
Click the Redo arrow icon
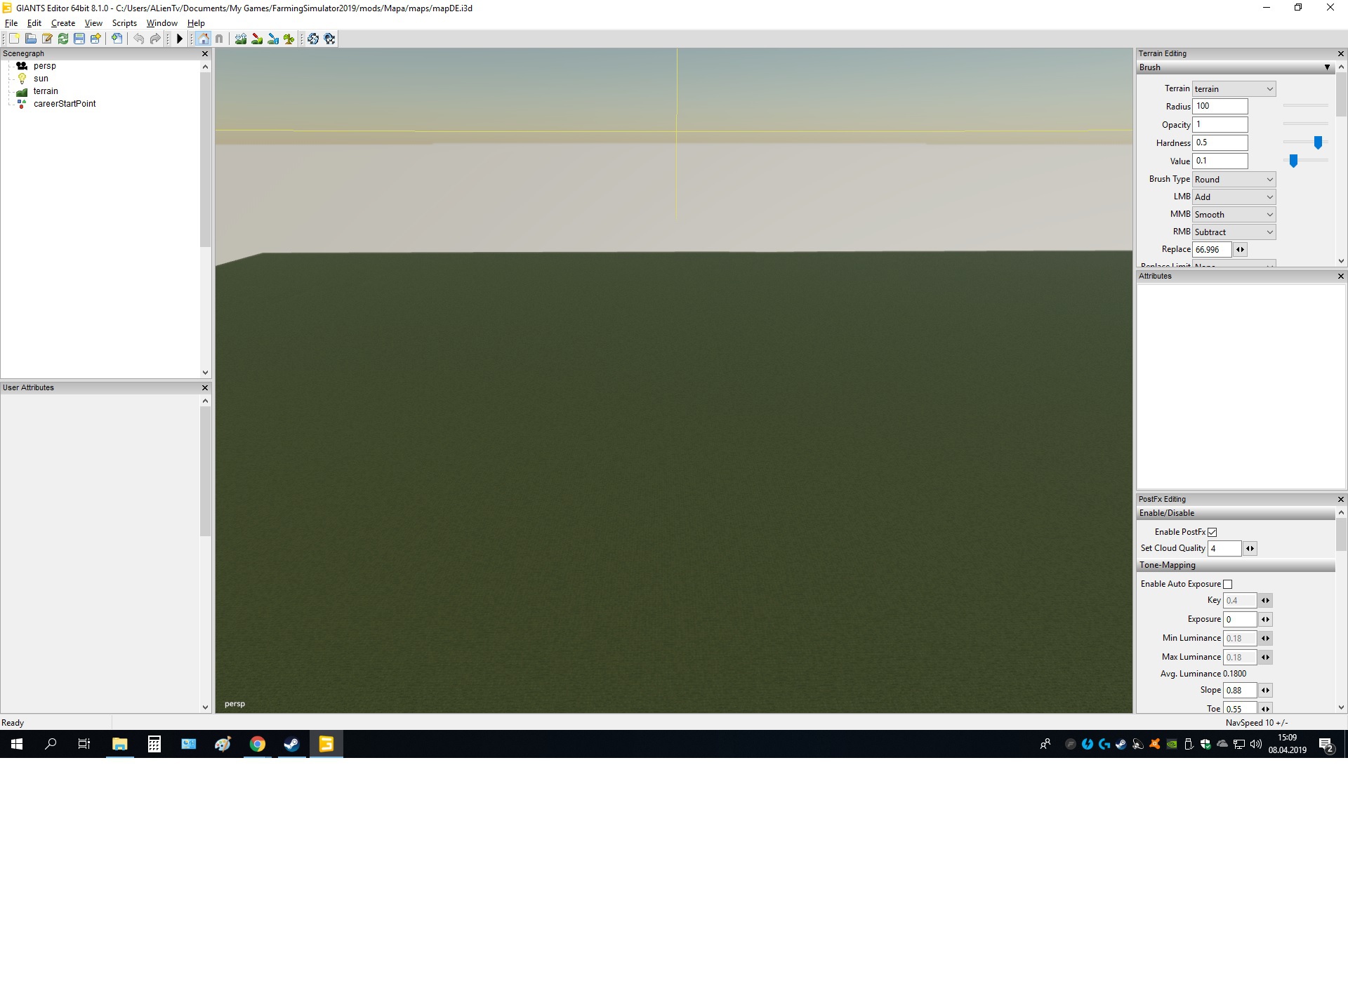coord(155,39)
